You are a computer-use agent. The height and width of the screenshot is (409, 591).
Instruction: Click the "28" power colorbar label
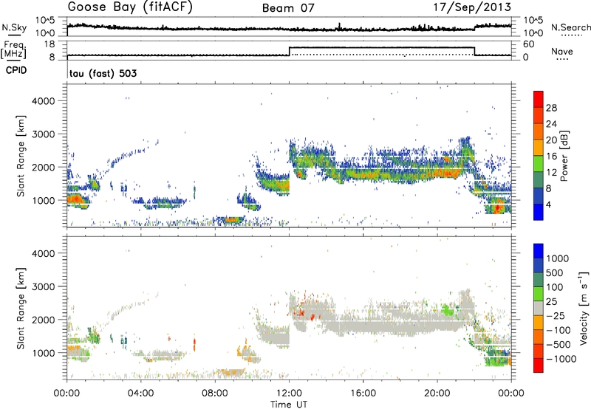tap(551, 108)
